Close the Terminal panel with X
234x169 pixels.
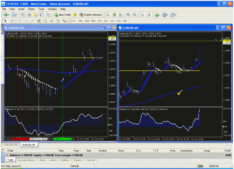coord(2,149)
